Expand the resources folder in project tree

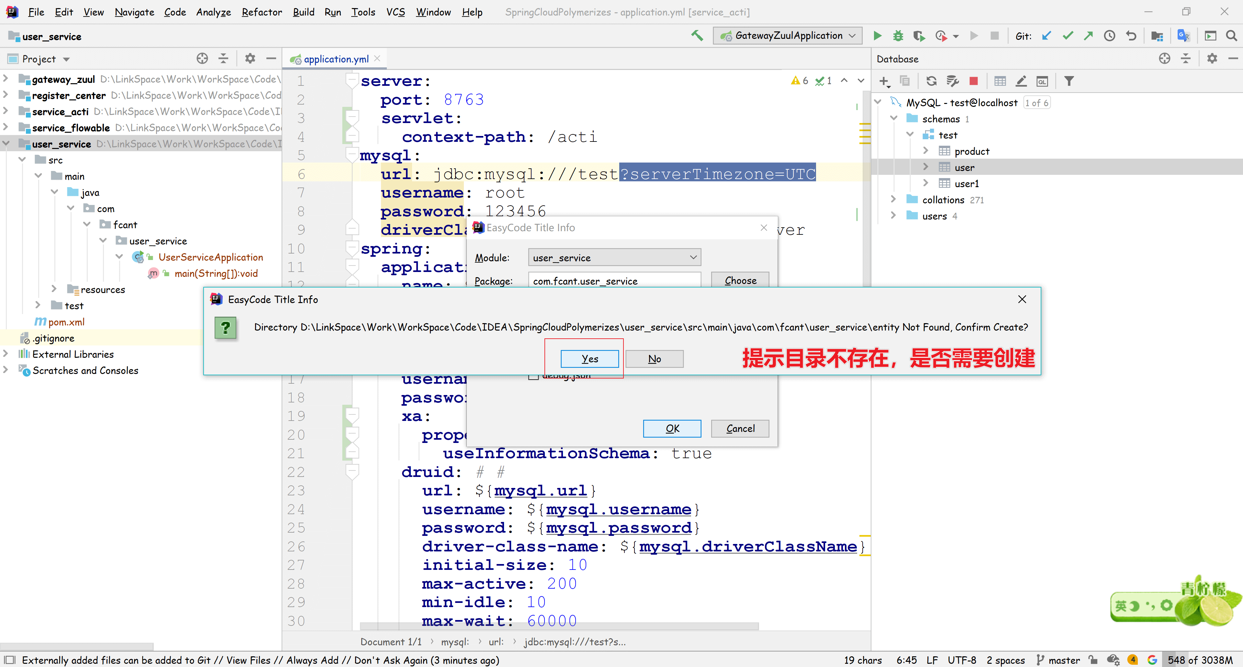[54, 289]
